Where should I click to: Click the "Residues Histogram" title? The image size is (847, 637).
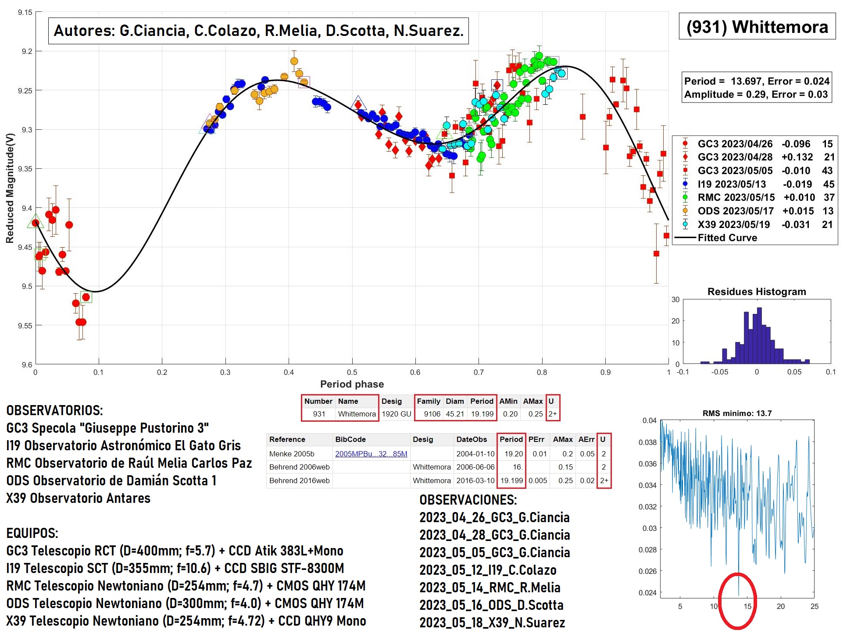(757, 292)
